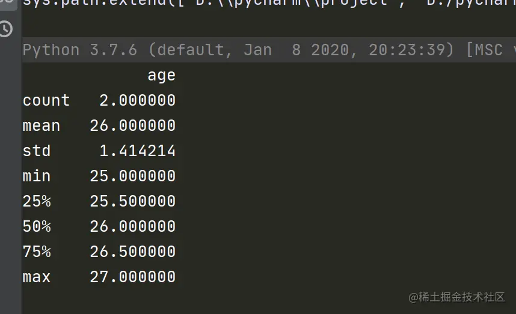The height and width of the screenshot is (314, 516).
Task: Click the 75% percentile label
Action: (x=37, y=252)
